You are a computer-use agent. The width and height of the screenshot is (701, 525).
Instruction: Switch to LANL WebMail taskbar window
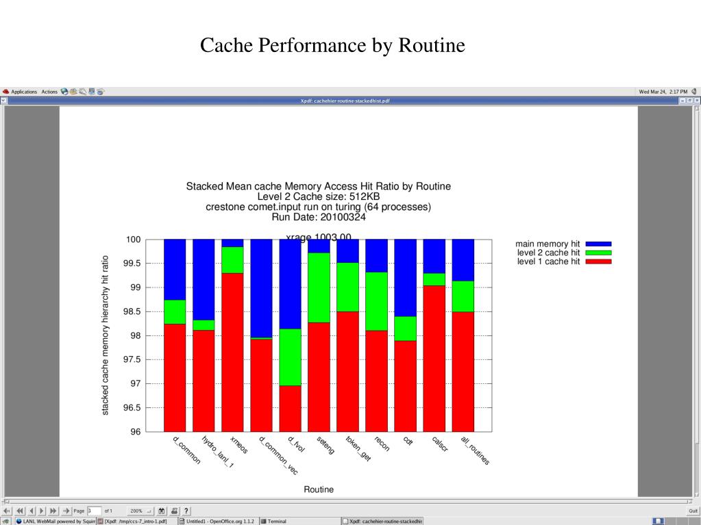[55, 521]
